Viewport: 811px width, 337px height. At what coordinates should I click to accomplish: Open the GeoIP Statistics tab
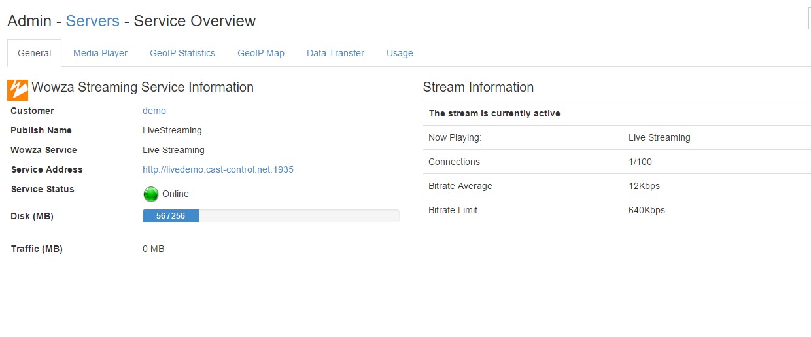[x=182, y=53]
